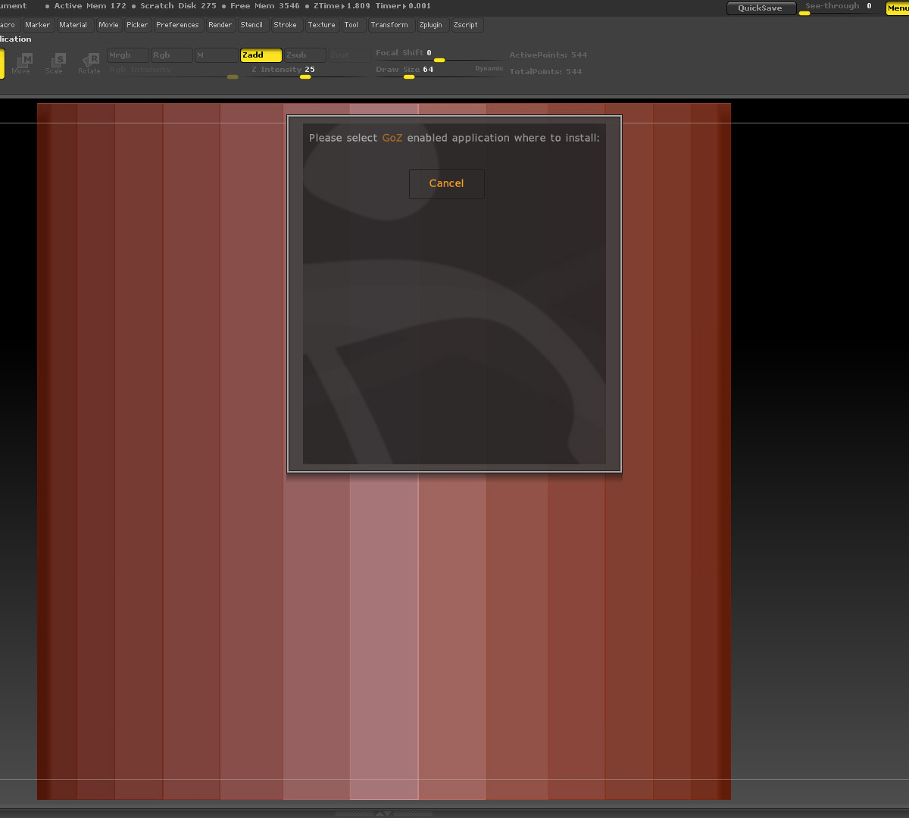Screen dimensions: 909x818
Task: Click the ZTime 1.809 status text
Action: tap(342, 6)
